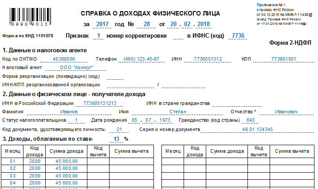Click amount 45 000,00 in month 04 row
Screen dimensions: 318x189
coord(67,183)
